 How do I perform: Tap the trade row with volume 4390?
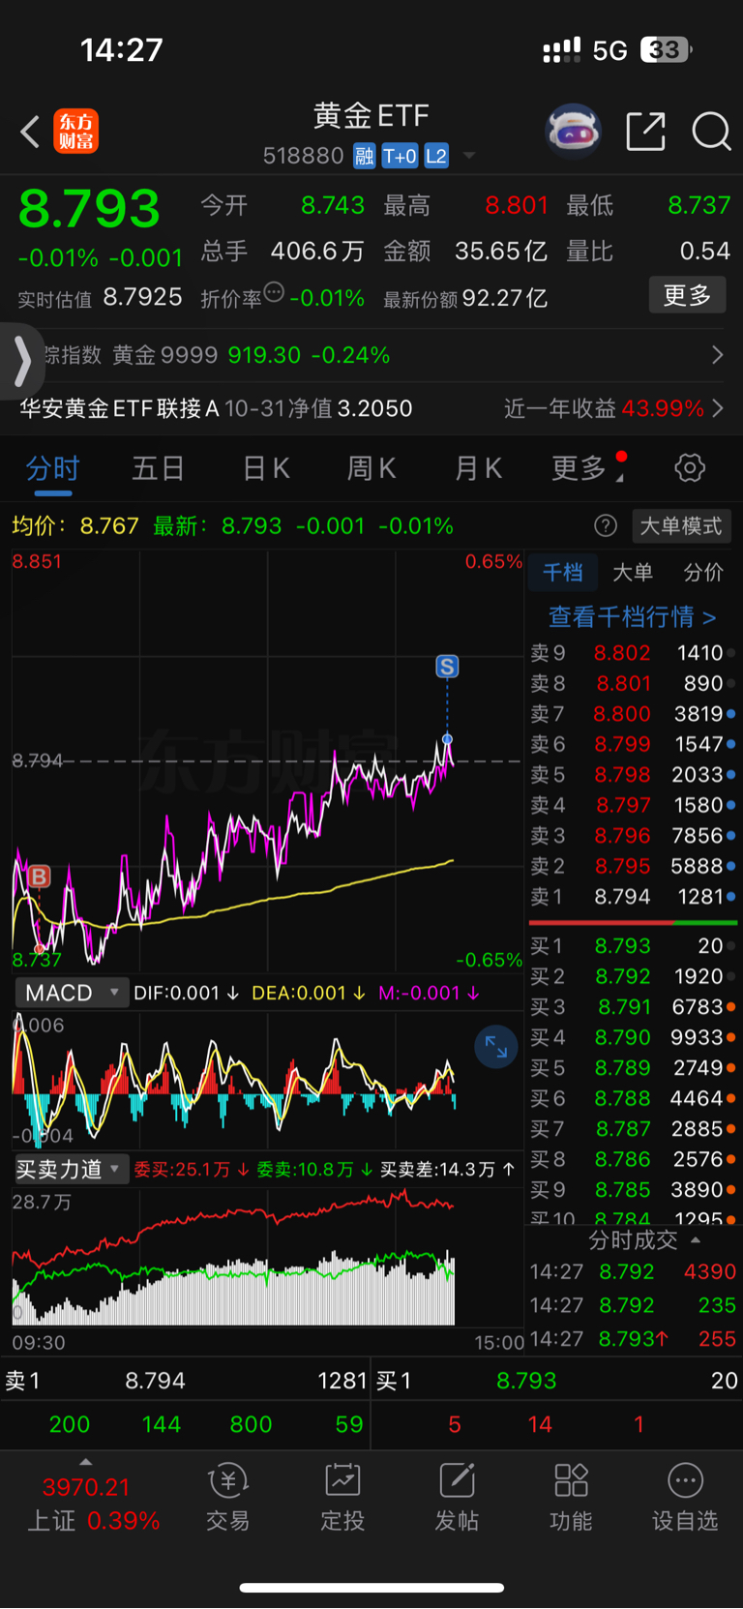tap(633, 1271)
